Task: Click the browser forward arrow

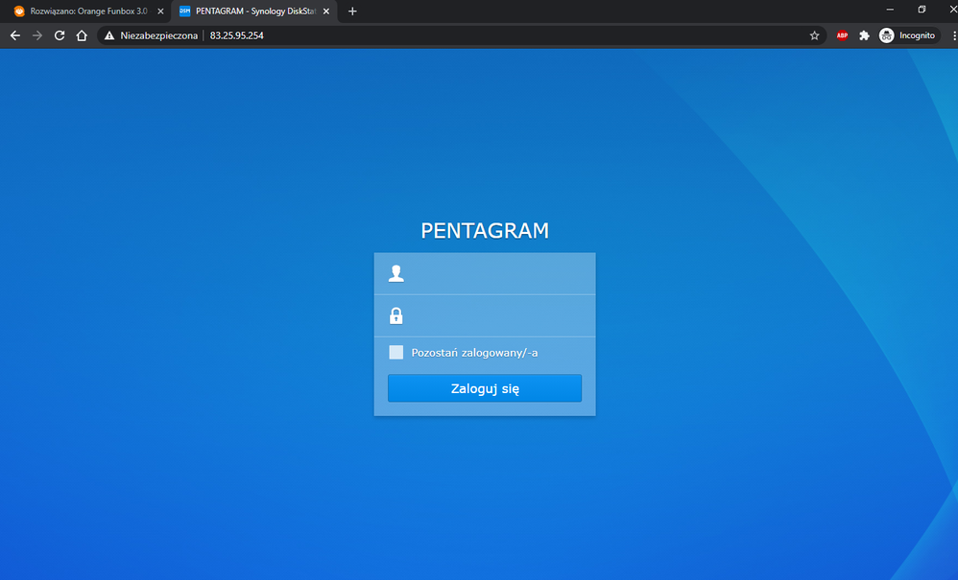Action: click(37, 35)
